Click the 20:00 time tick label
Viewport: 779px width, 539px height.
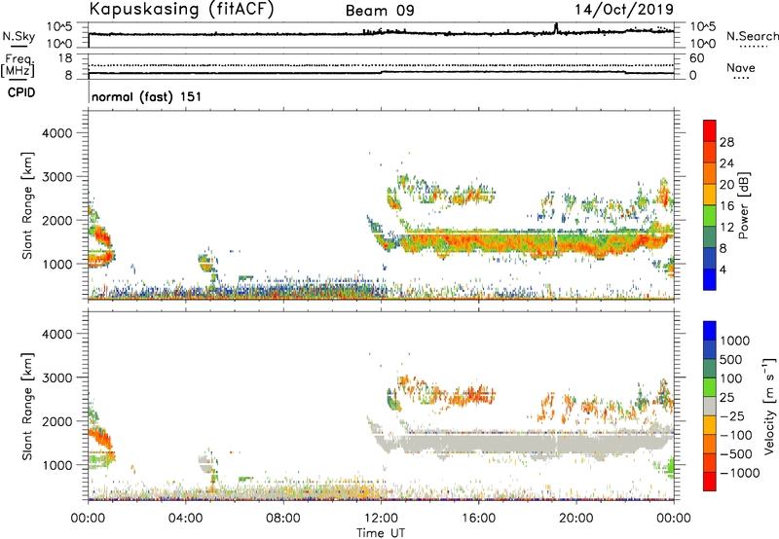(x=575, y=519)
